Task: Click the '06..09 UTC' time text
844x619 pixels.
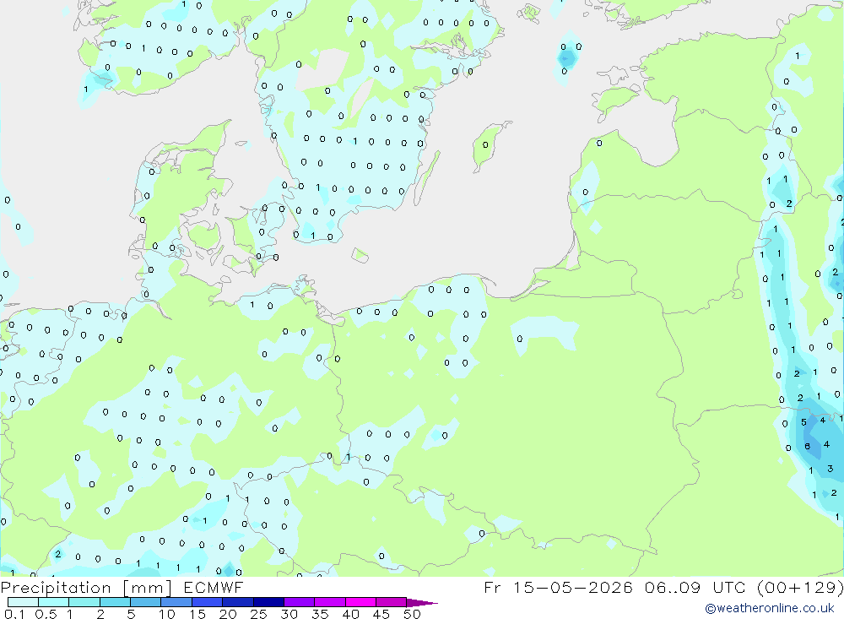Action: [x=695, y=587]
